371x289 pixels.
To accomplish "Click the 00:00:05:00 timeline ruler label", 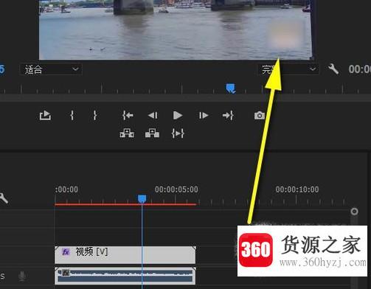I will click(176, 189).
